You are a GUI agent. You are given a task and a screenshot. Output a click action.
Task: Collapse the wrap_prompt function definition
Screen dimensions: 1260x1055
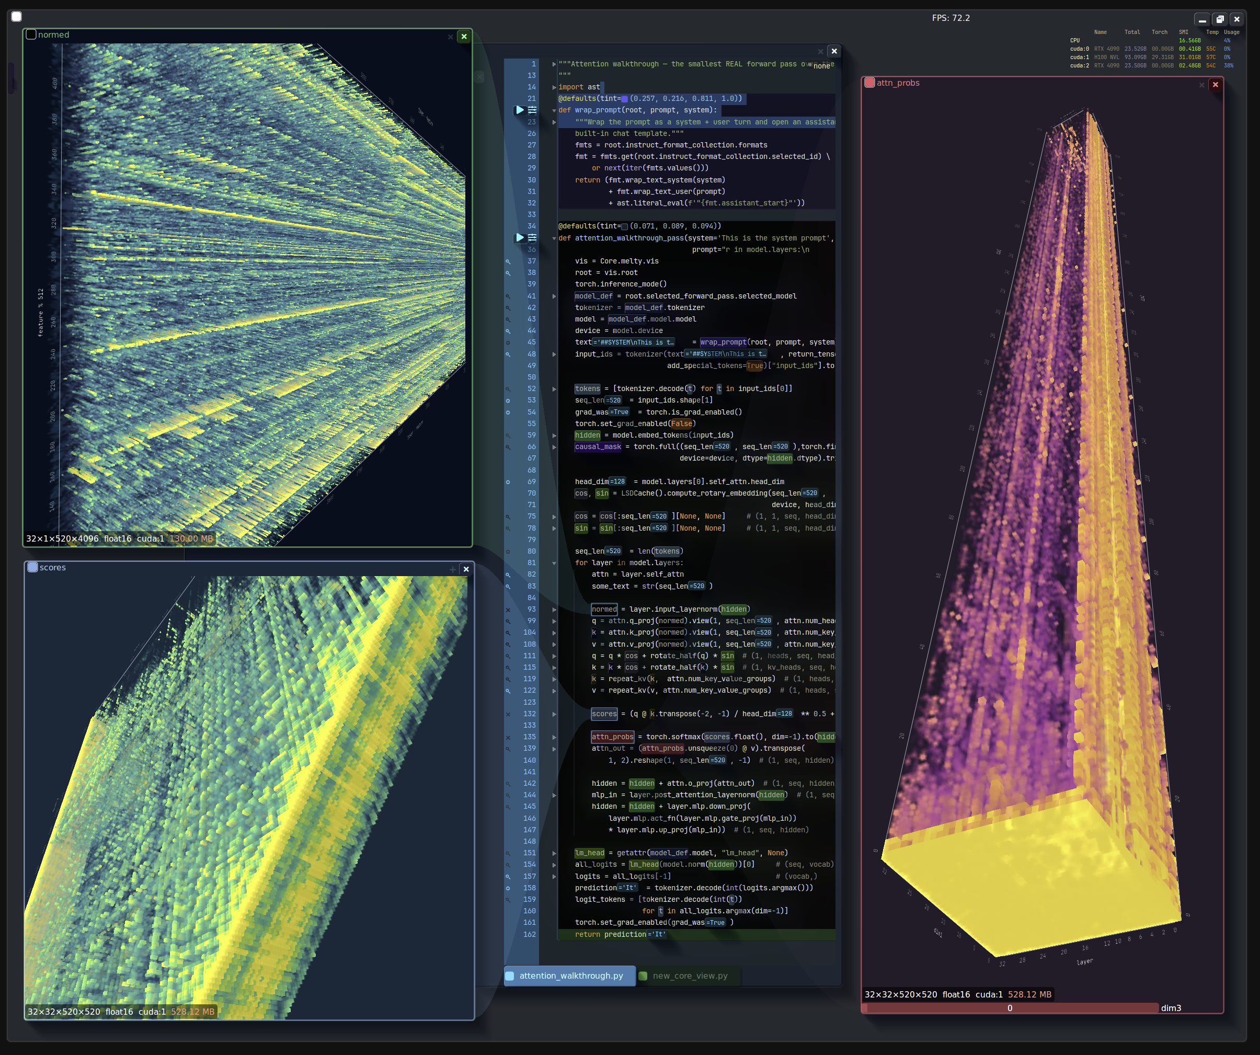[554, 110]
